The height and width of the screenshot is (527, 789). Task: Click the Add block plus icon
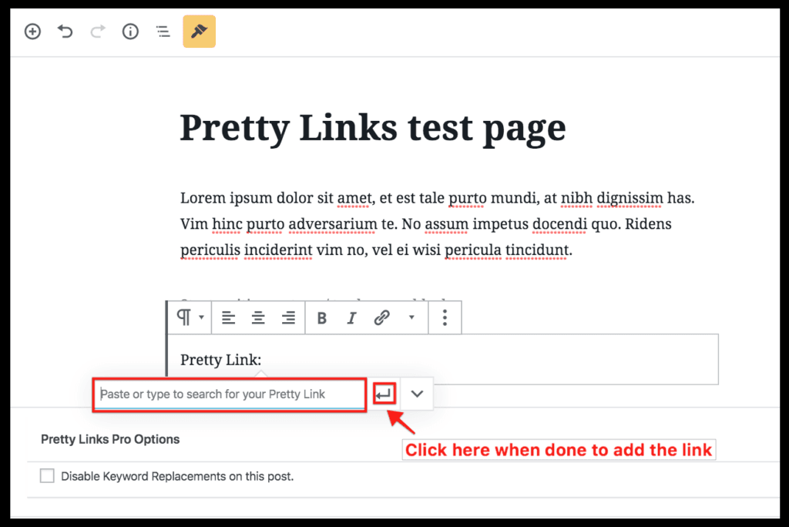click(x=32, y=32)
